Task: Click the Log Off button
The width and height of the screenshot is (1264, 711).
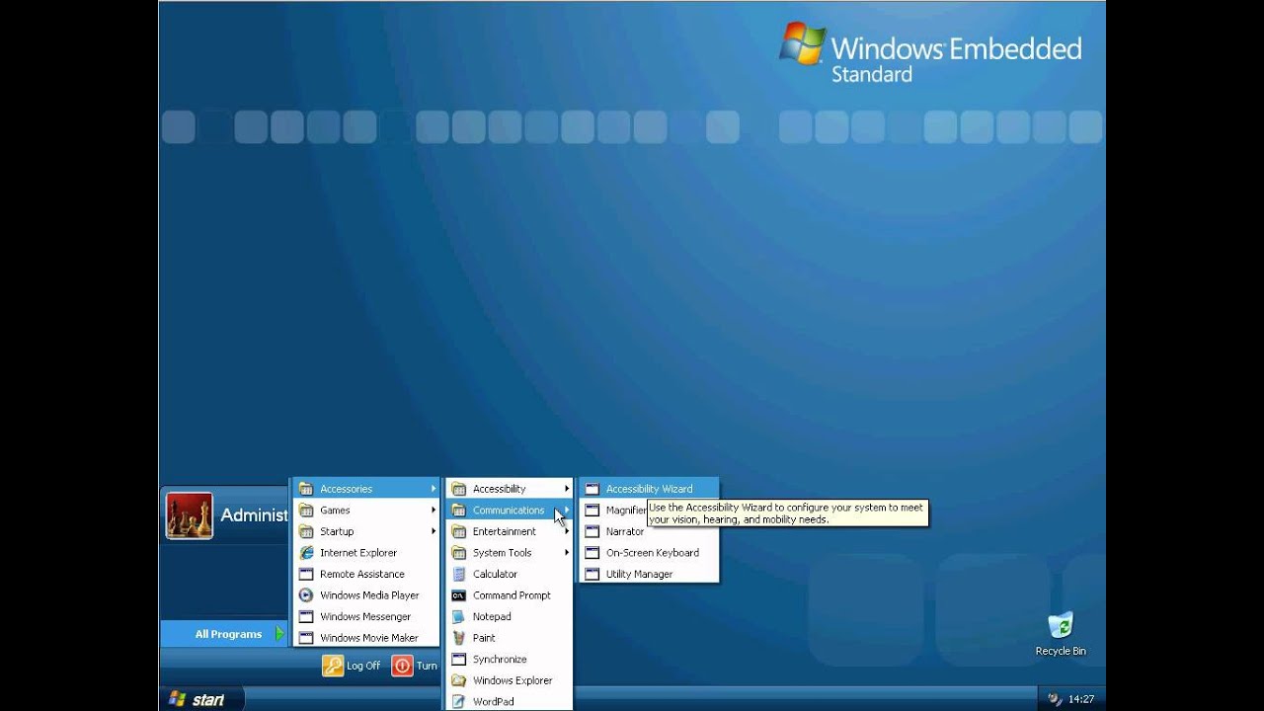Action: [352, 666]
